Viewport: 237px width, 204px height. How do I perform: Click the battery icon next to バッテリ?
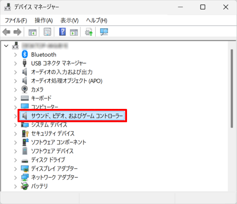(x=25, y=186)
